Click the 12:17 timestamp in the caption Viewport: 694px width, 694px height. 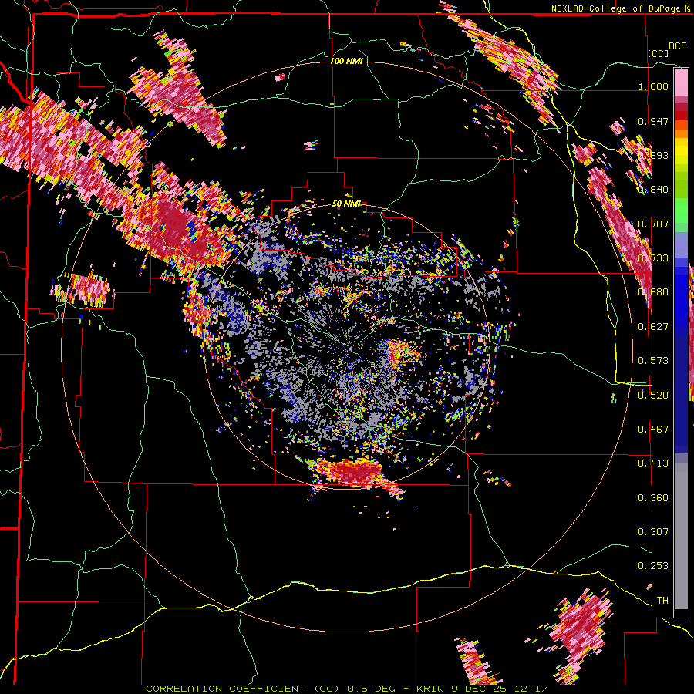(x=531, y=689)
